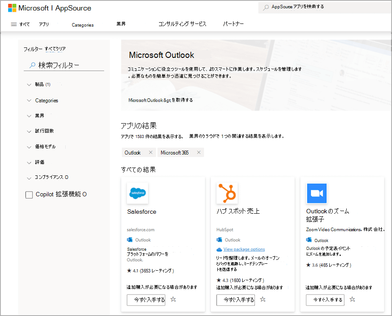Favorite the Zoom extension with the star
Screen dimensions: 392x316
pos(352,299)
